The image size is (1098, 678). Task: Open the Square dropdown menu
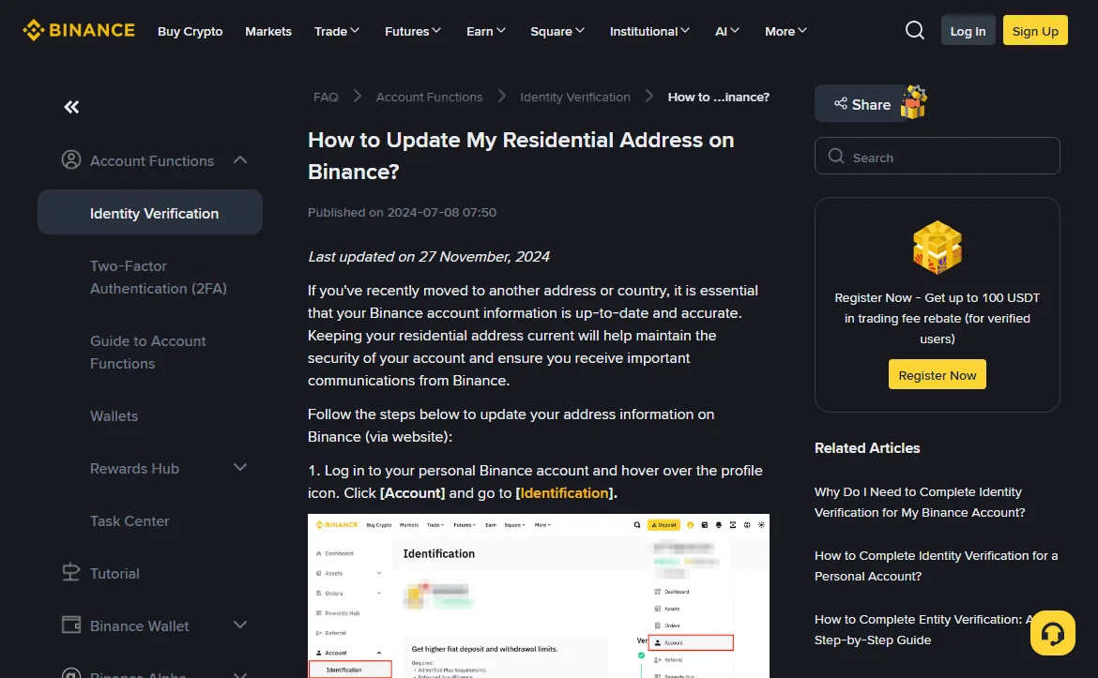557,32
